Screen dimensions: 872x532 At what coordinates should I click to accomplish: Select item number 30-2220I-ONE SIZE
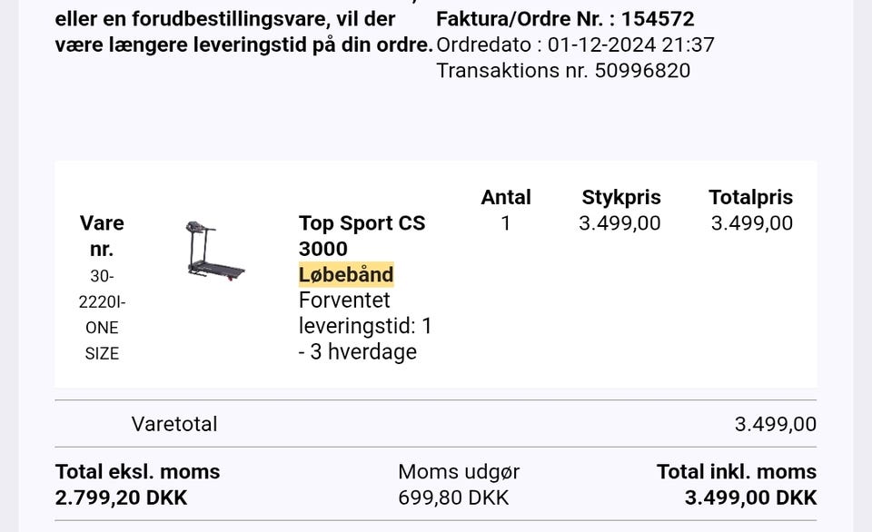[x=102, y=314]
